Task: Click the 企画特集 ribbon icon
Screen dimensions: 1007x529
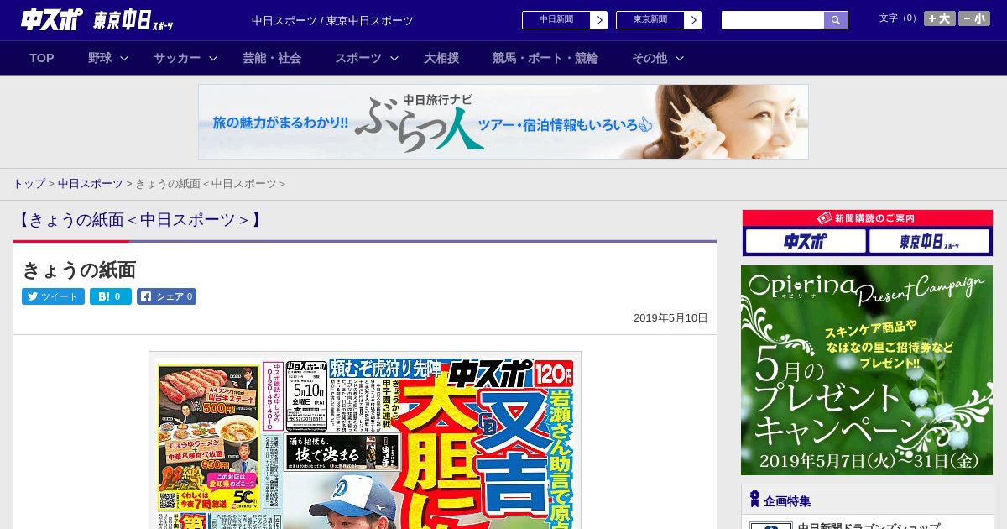Action: (754, 500)
